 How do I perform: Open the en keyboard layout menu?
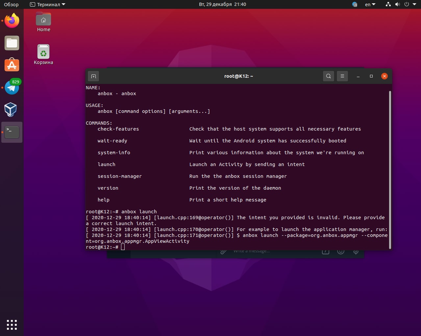pos(370,4)
